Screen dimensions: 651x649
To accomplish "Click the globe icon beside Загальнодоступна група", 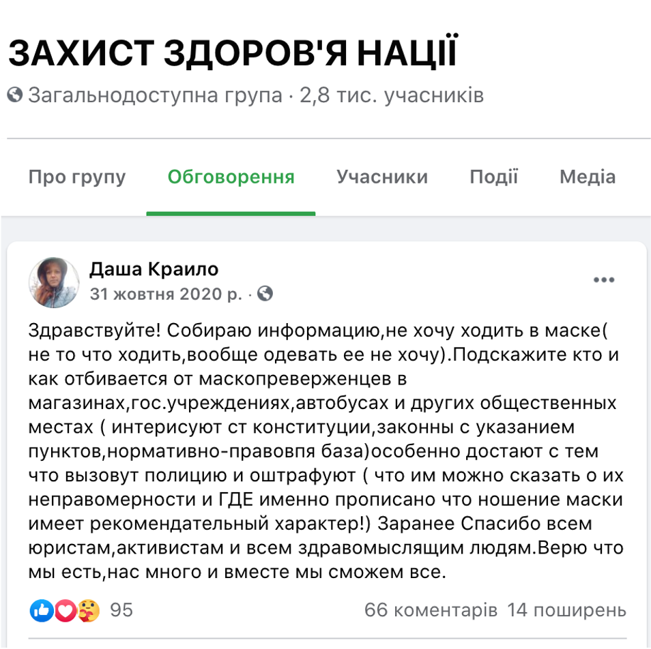I will (x=15, y=95).
